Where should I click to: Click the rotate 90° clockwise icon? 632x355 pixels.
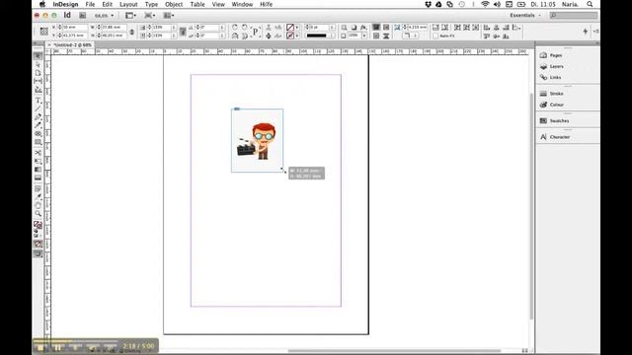point(235,27)
